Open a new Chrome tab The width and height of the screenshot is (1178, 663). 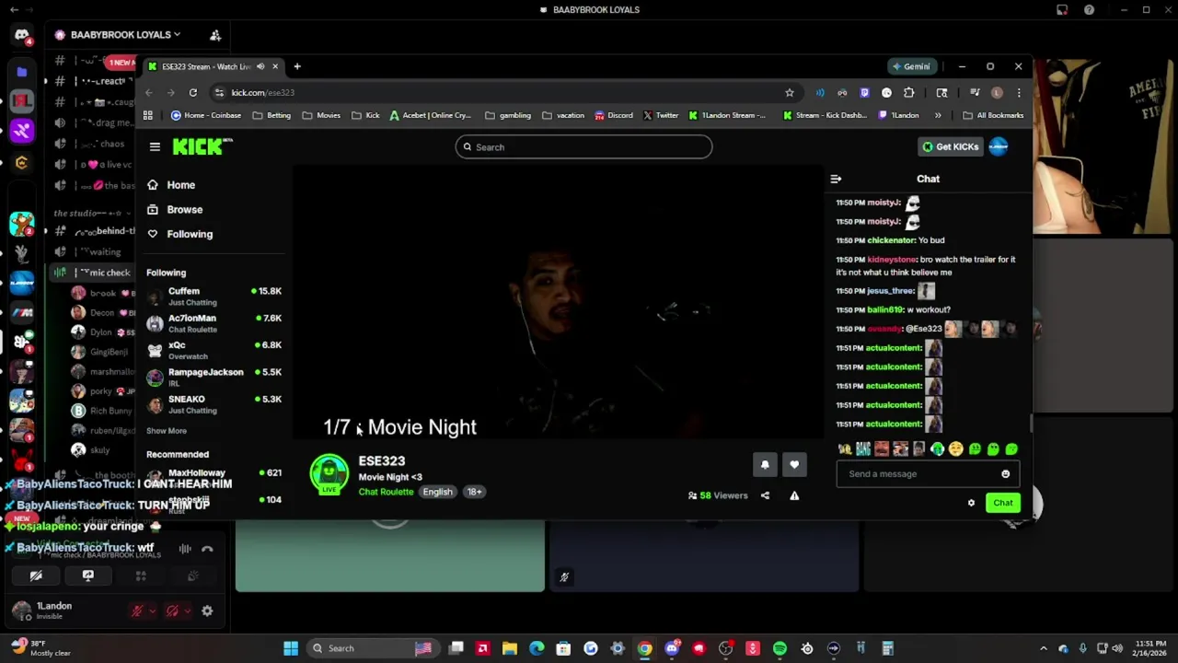pyautogui.click(x=297, y=66)
